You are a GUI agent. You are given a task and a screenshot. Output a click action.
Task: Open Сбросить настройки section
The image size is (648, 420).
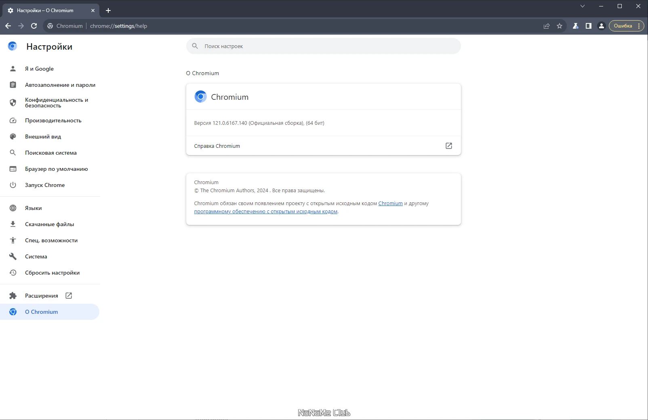50,273
